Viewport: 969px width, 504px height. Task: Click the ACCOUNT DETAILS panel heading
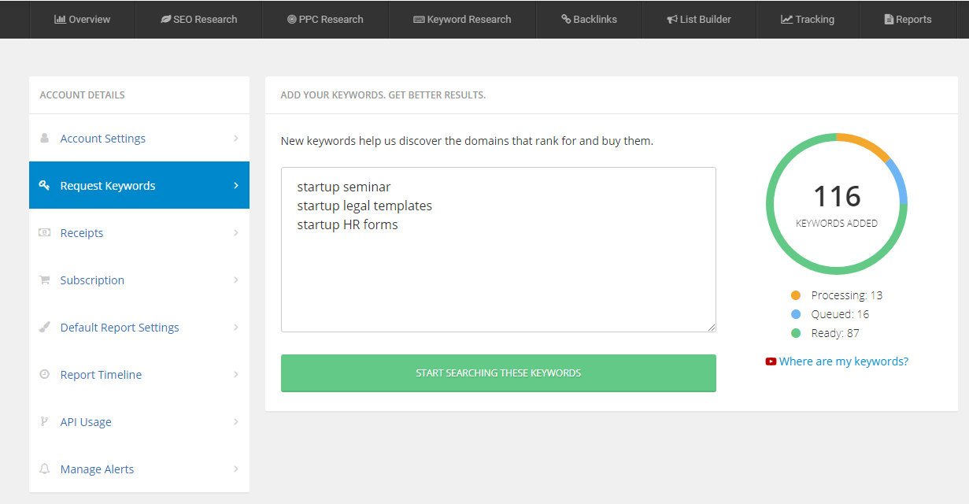[82, 95]
